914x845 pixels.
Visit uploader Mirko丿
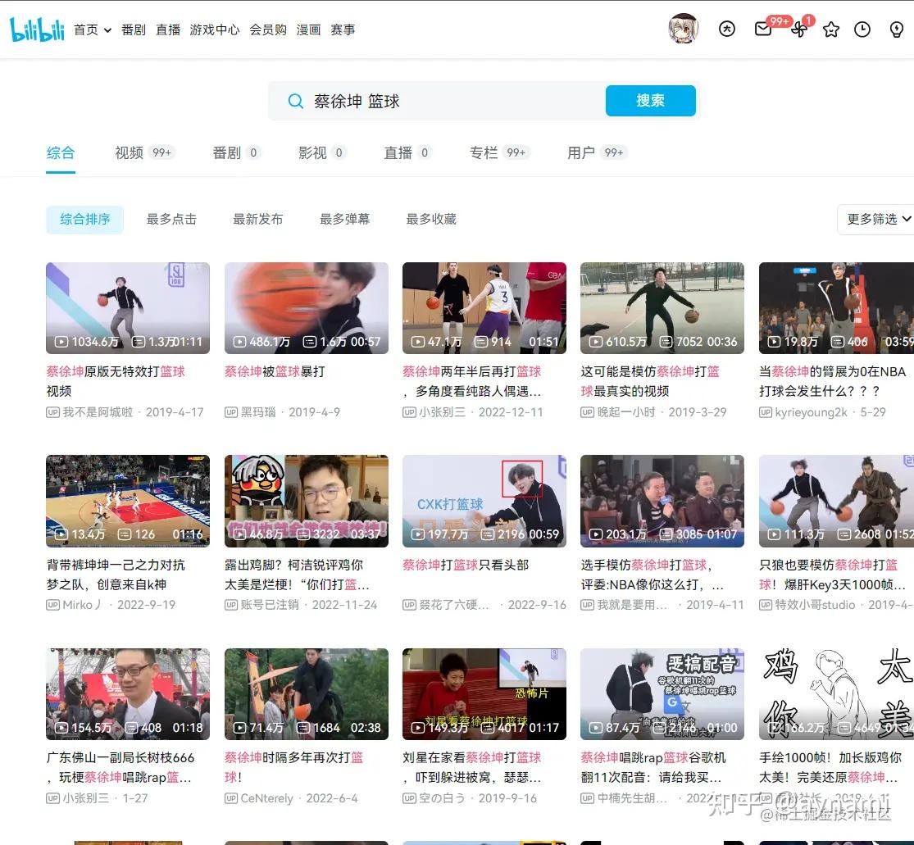point(82,605)
